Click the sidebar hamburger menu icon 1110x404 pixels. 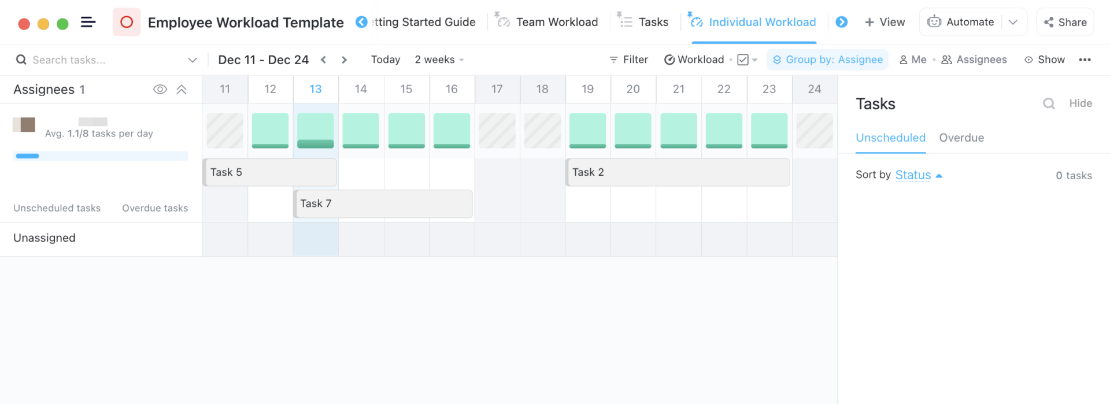click(88, 23)
